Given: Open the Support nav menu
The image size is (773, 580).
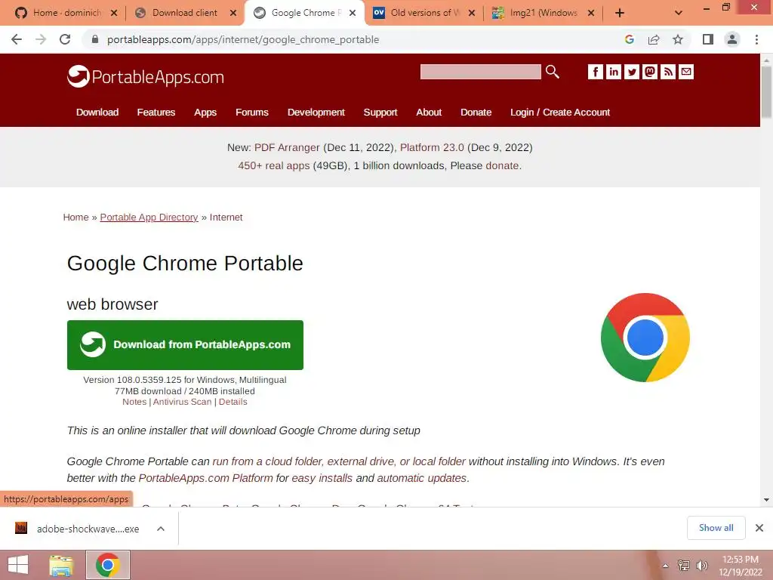Looking at the screenshot, I should (x=380, y=112).
